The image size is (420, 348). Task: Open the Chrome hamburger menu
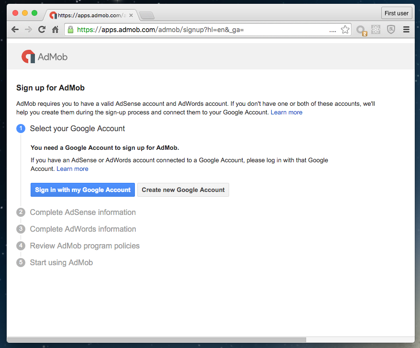point(406,30)
